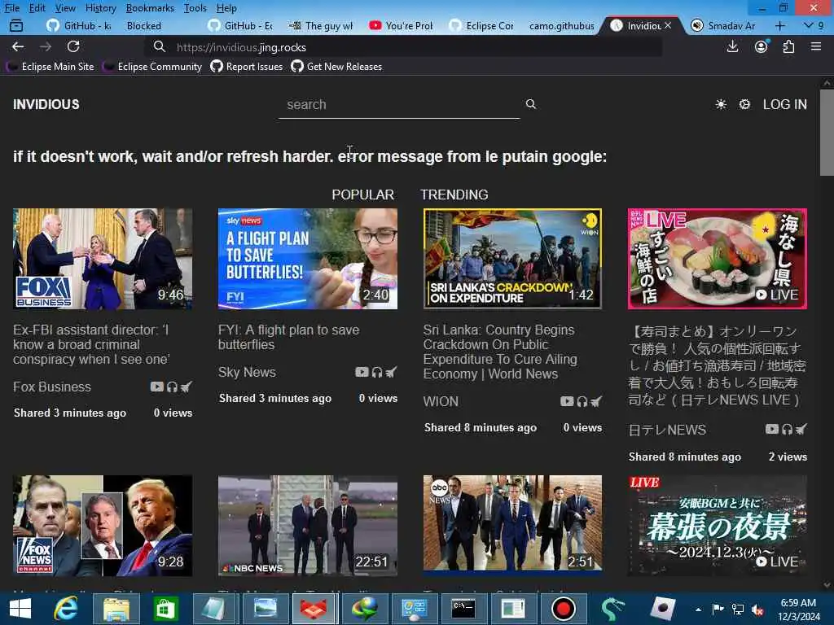Open the Tools menu
834x625 pixels.
pyautogui.click(x=195, y=8)
